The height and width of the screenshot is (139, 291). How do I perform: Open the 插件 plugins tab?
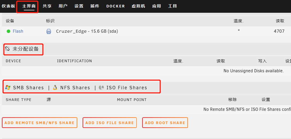(x=95, y=6)
